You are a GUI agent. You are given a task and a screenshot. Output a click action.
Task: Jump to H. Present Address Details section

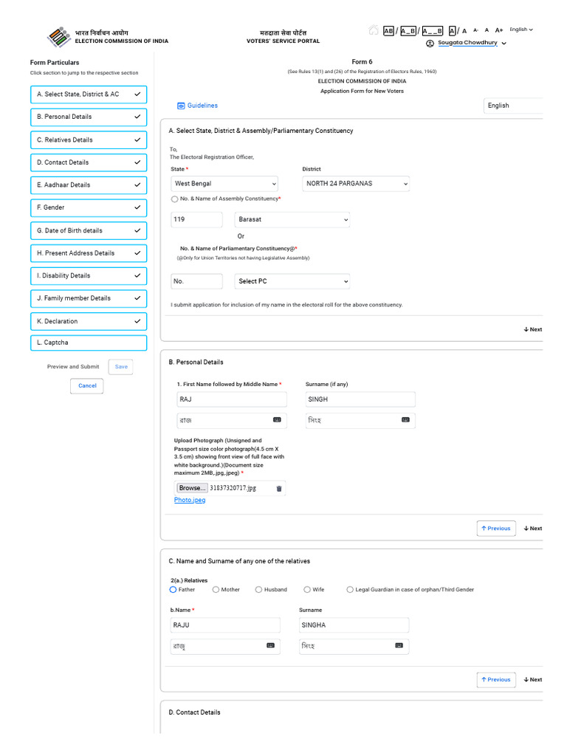tap(89, 253)
